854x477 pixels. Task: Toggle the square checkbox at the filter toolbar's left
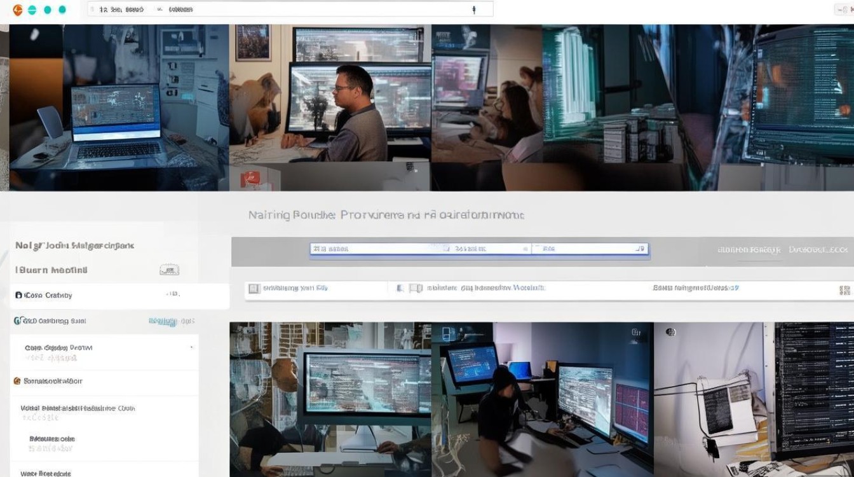click(254, 288)
